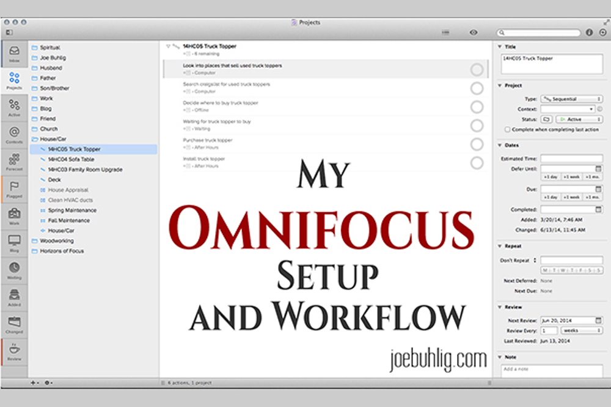Complete 'Install truck topper' action
611x407 pixels.
[477, 163]
